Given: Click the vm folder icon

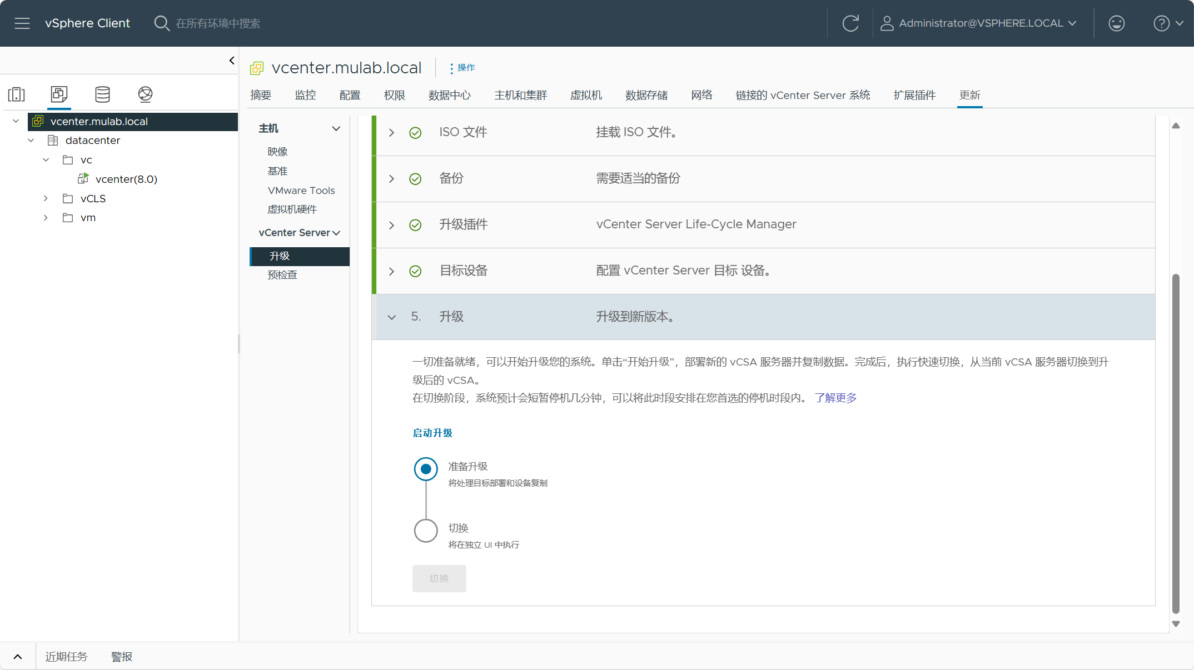Looking at the screenshot, I should click(68, 218).
